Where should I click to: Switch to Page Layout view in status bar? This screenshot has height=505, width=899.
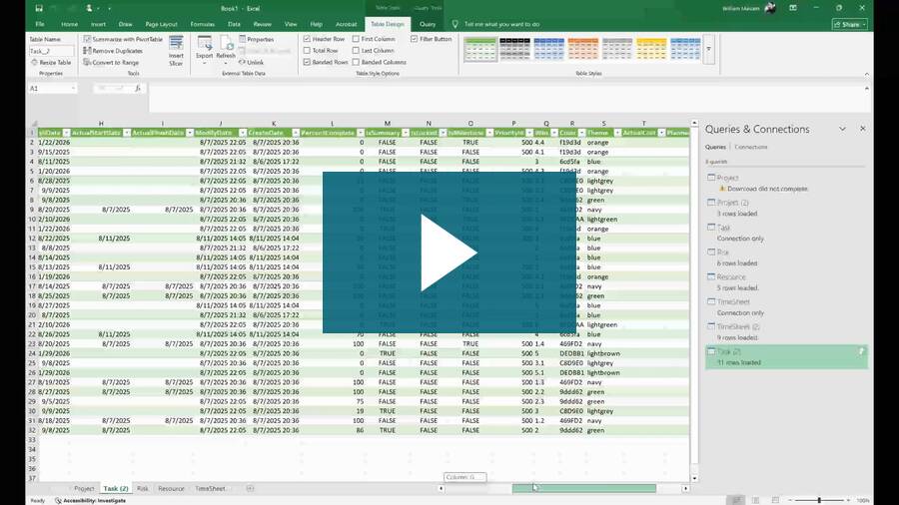tap(756, 500)
